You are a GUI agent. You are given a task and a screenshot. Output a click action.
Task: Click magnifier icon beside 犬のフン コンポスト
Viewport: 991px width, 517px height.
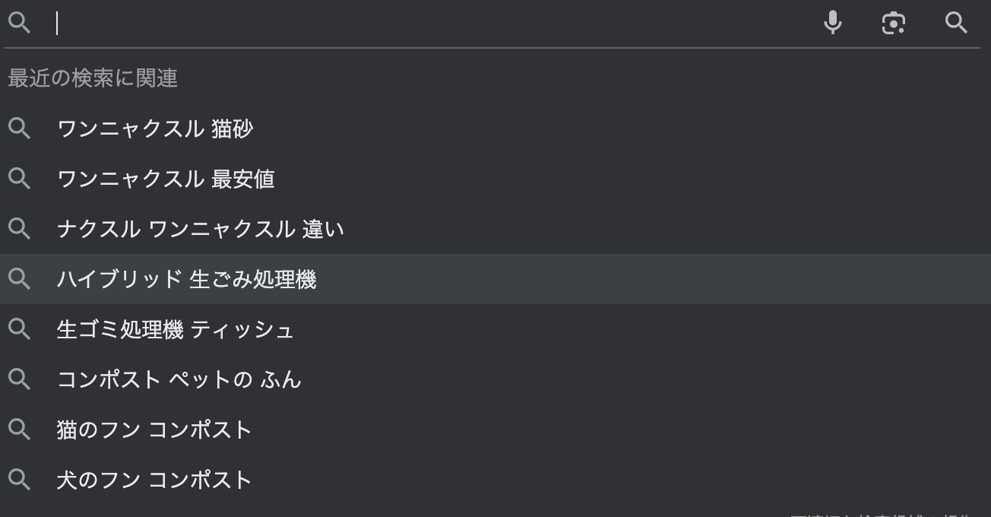click(x=19, y=480)
